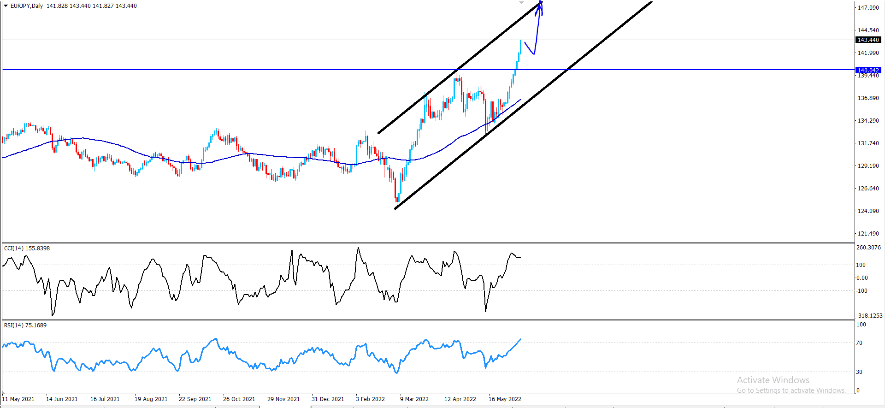Click the 3 Feb 2022 date label
885x408 pixels.
tap(370, 399)
